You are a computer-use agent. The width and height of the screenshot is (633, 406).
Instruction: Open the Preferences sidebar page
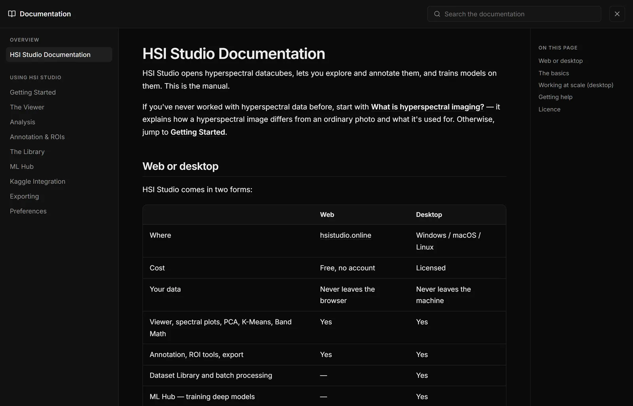coord(28,211)
